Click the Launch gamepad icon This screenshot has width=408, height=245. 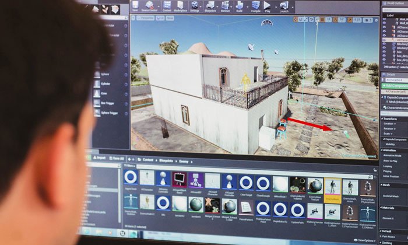point(284,6)
